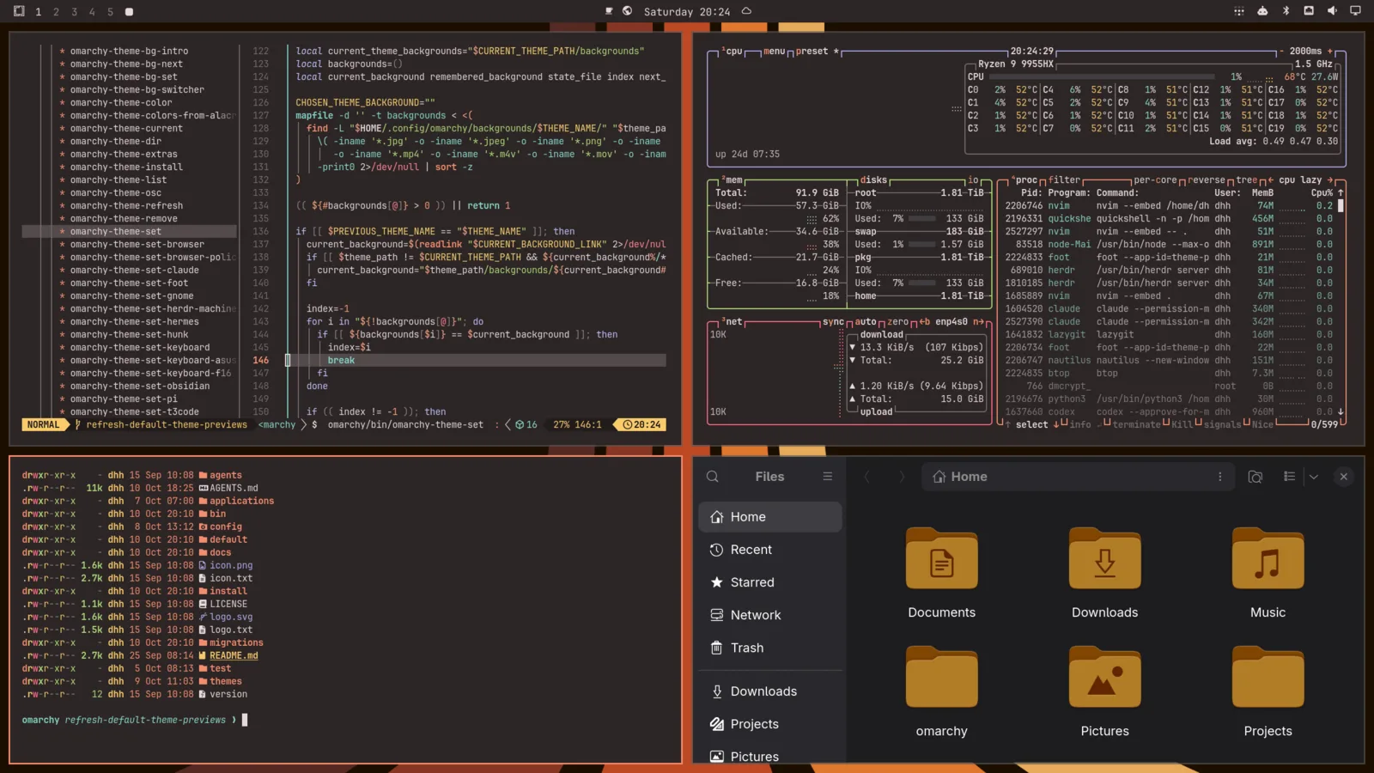The image size is (1374, 773).
Task: Open Trash in the Files sidebar
Action: pos(770,648)
